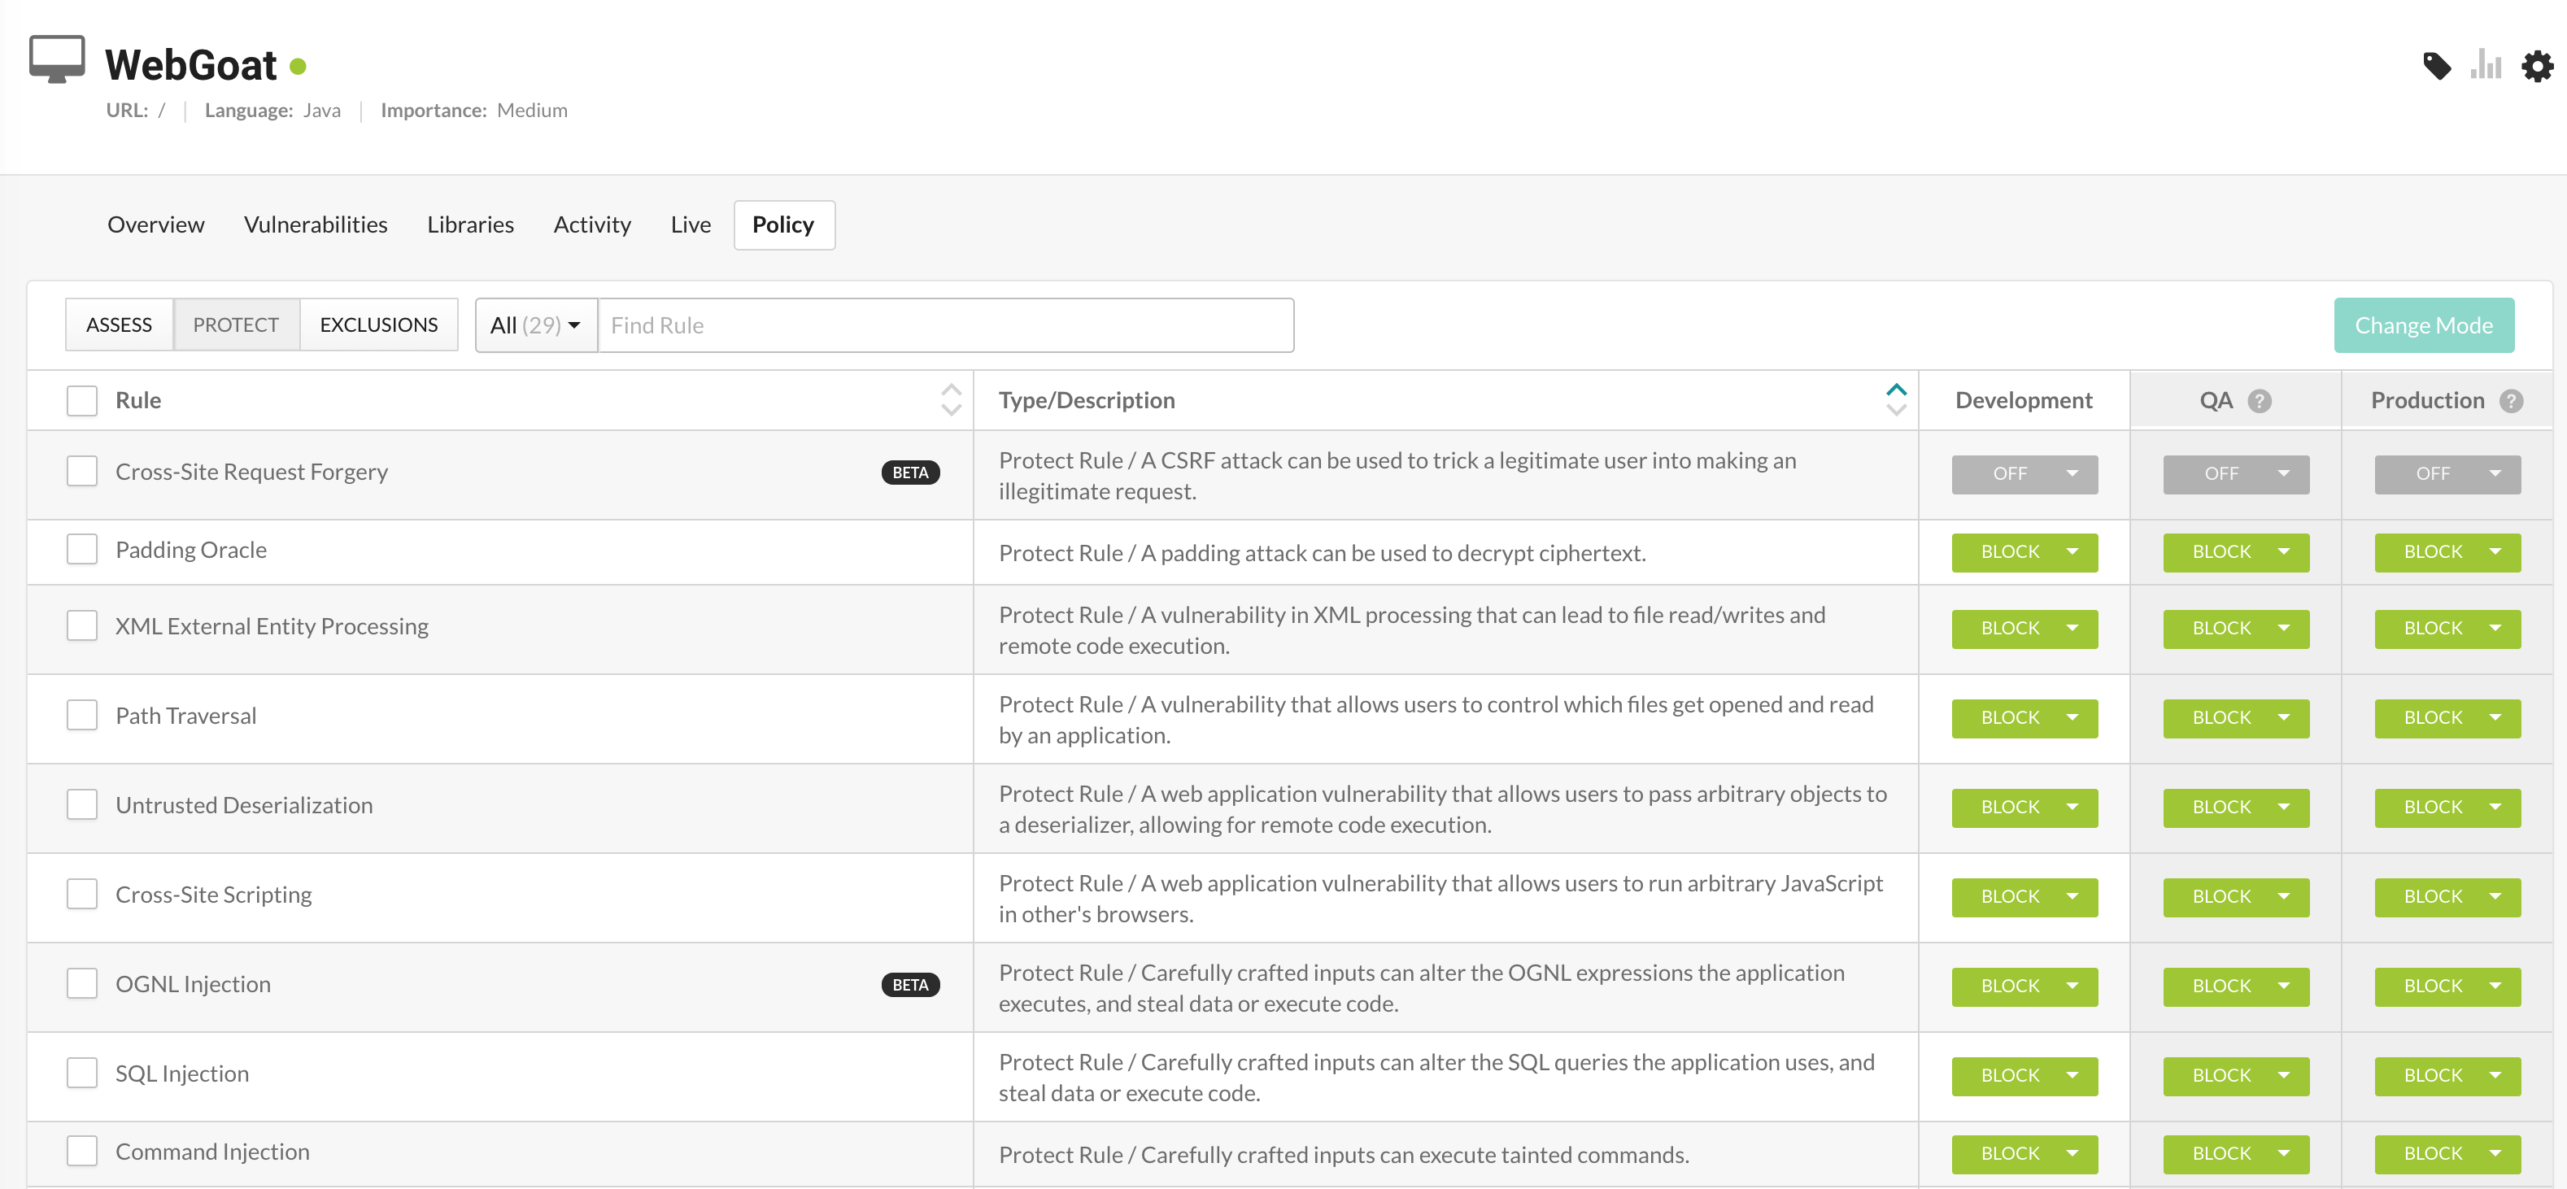Image resolution: width=2567 pixels, height=1189 pixels.
Task: Click the Find Rule search field
Action: (x=944, y=325)
